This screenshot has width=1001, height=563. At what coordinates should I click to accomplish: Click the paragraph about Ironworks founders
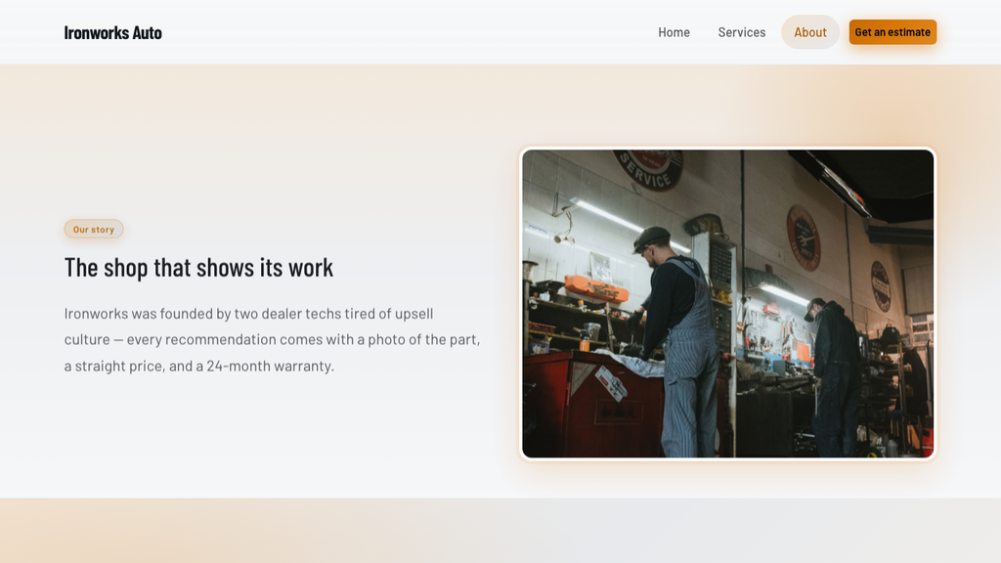(x=272, y=339)
